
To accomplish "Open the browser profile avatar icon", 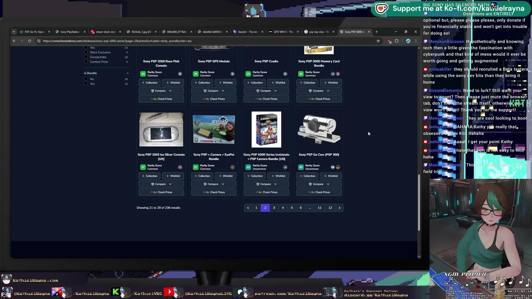I will (408, 41).
